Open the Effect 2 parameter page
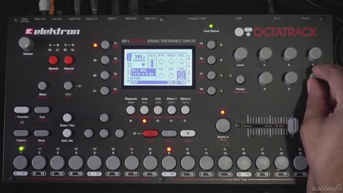343x193 pixels. point(185,110)
